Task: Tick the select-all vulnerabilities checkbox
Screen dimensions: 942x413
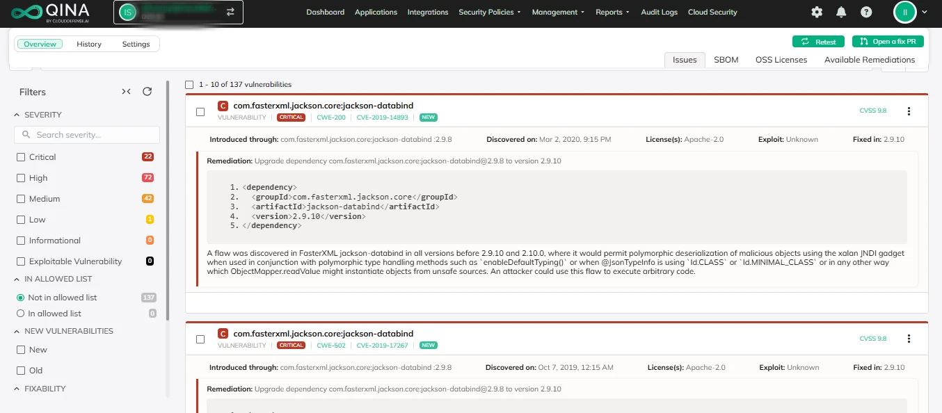Action: (x=189, y=85)
